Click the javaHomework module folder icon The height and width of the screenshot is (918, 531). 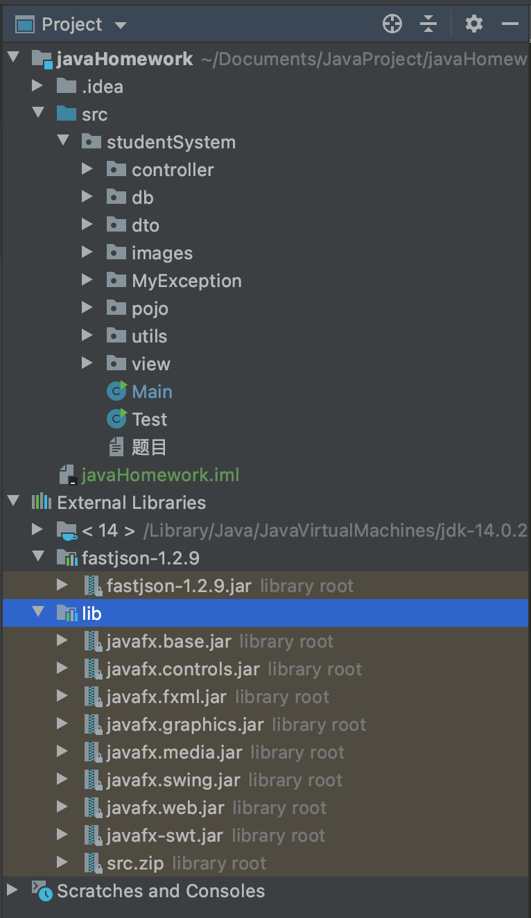pos(42,59)
